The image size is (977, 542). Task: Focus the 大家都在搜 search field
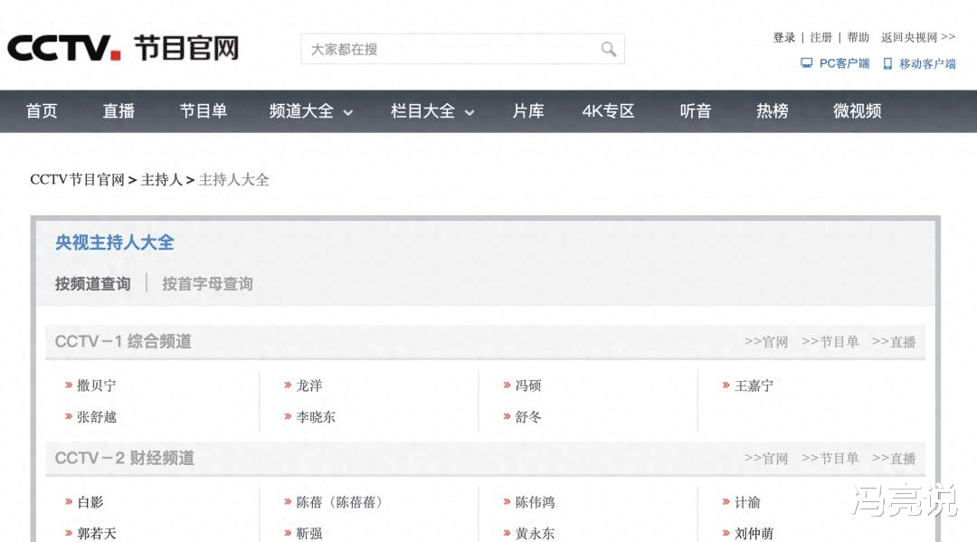[x=462, y=49]
